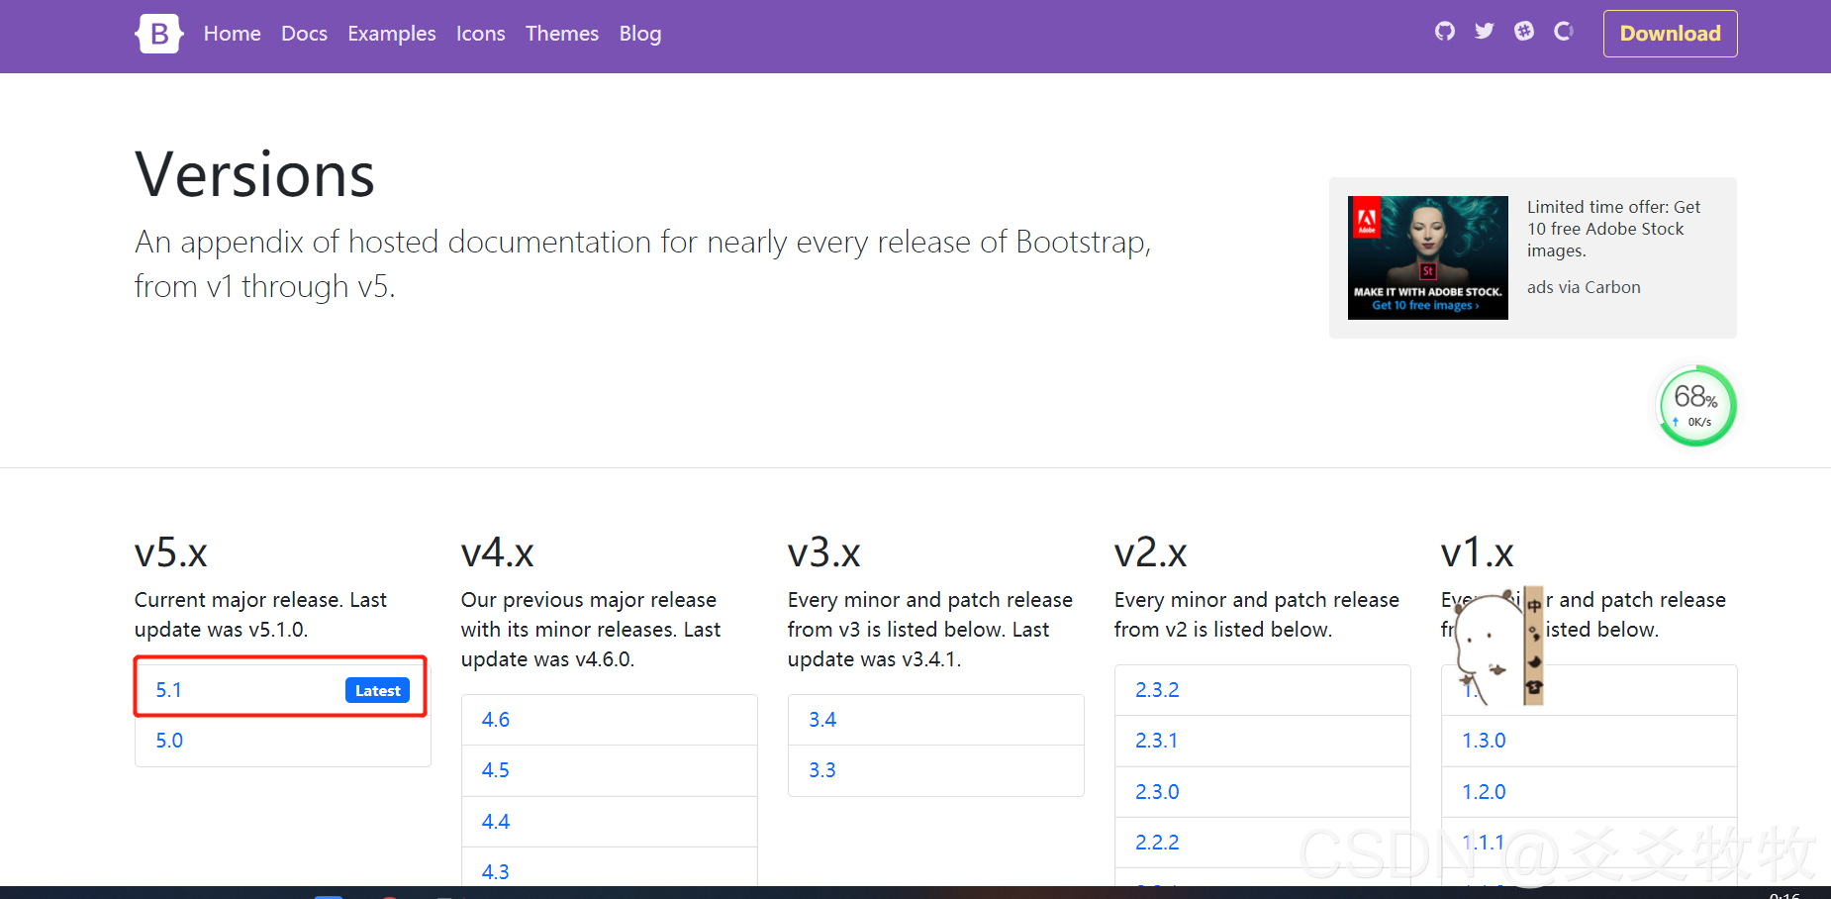Open the Open Collective icon link
Screen dimensions: 1831x899
pos(1564,32)
